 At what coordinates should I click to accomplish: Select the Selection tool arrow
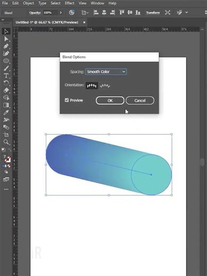pos(6,31)
